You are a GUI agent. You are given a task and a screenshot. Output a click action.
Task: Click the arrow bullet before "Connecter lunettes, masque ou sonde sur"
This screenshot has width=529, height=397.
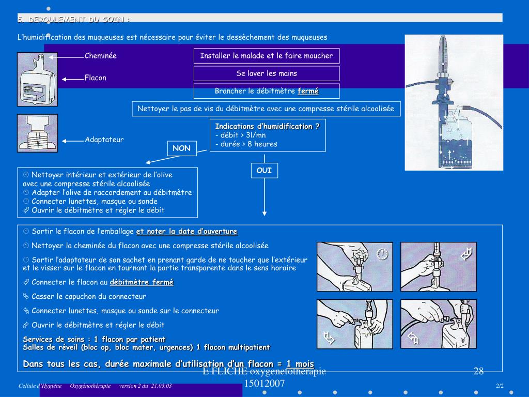pos(26,311)
